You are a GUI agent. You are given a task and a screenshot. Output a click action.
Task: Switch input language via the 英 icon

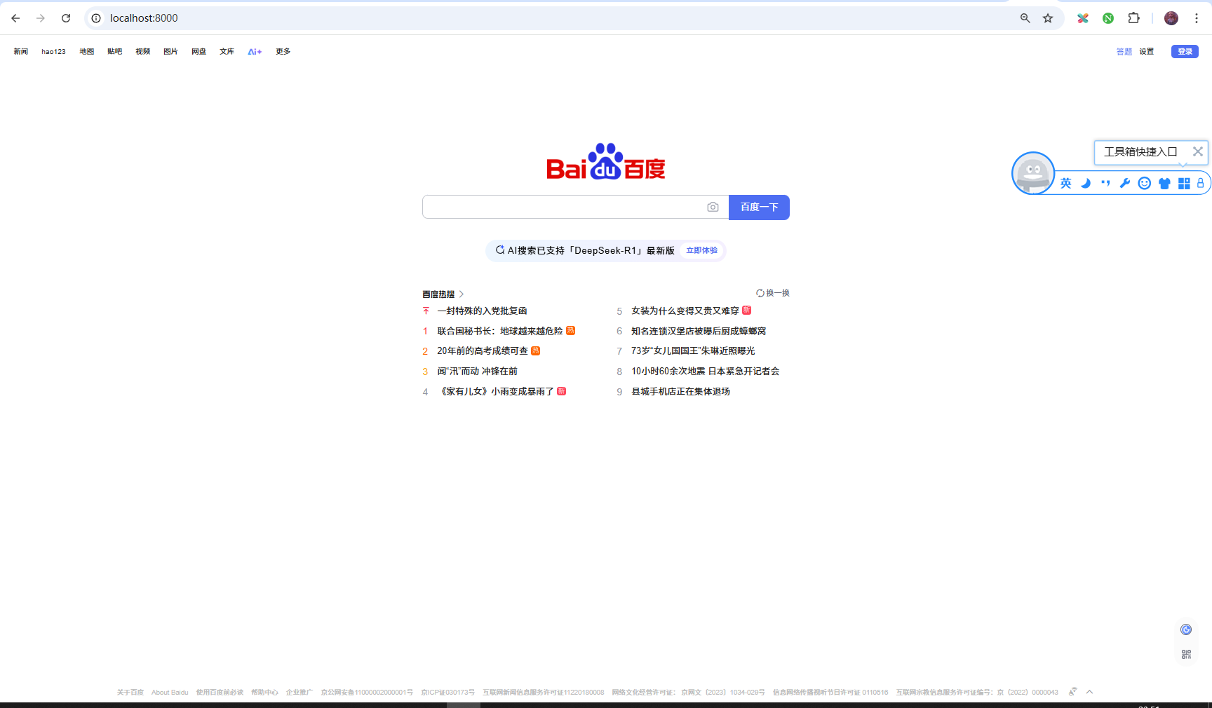pyautogui.click(x=1066, y=184)
